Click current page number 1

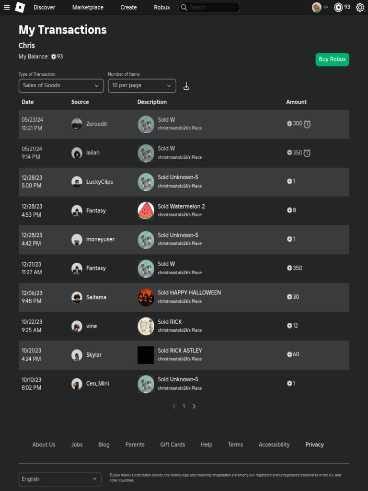coord(184,406)
